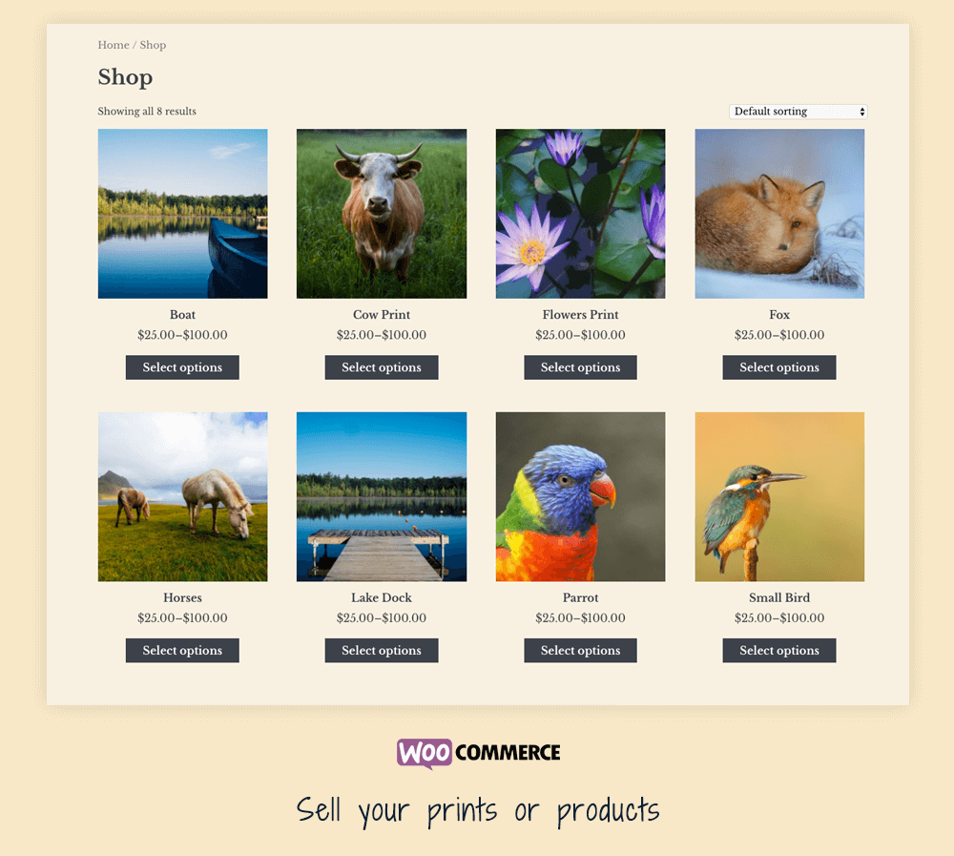Open the Horses product image

click(x=182, y=497)
